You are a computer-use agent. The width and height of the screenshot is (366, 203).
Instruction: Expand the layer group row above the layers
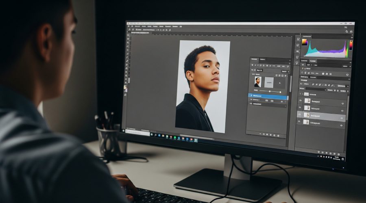pos(303,94)
